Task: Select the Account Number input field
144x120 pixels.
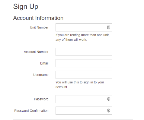Action: coord(84,52)
